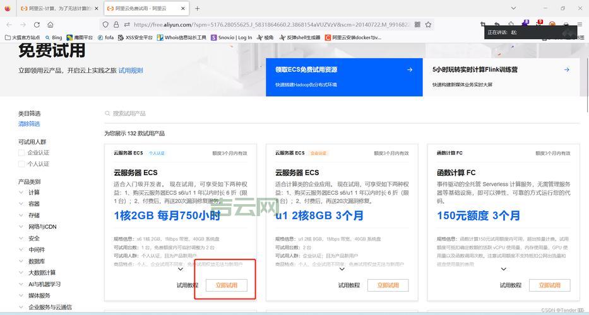
Task: Click the 1核2GB 每月750小时 heading
Action: click(167, 215)
